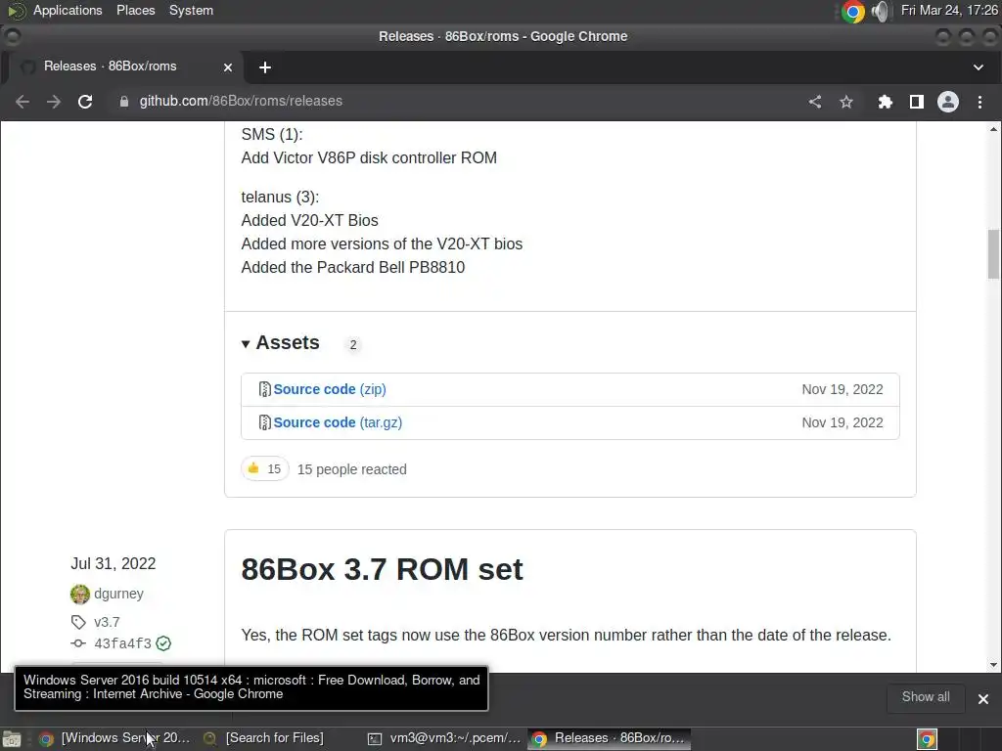Click the Jul 31, 2022 release date
Image resolution: width=1002 pixels, height=751 pixels.
[x=114, y=563]
